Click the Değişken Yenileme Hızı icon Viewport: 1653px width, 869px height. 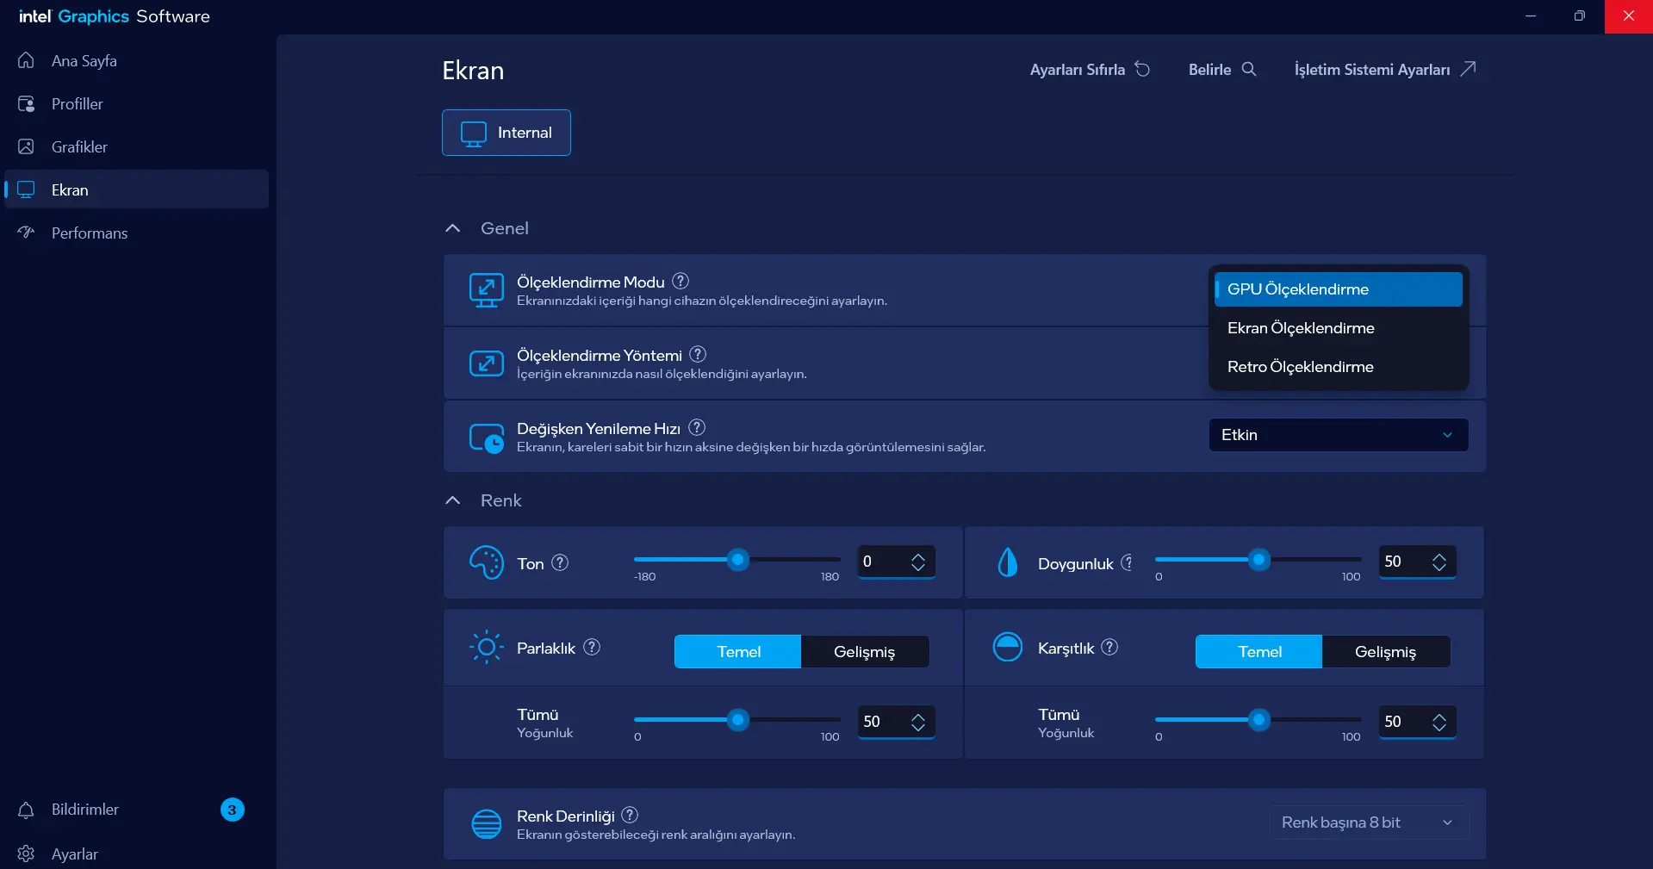pyautogui.click(x=487, y=438)
